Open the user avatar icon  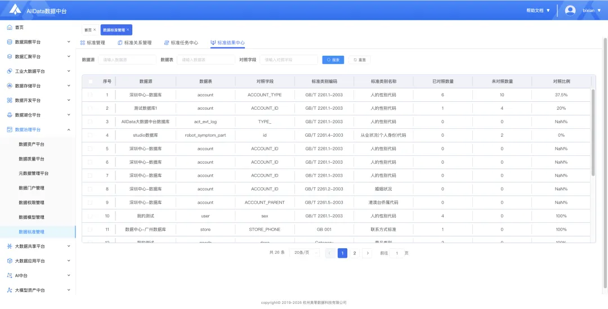click(x=570, y=11)
